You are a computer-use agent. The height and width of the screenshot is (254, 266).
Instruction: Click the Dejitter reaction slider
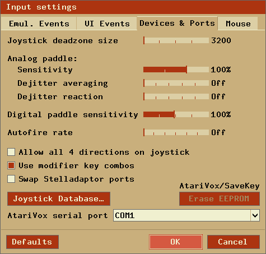(x=176, y=96)
